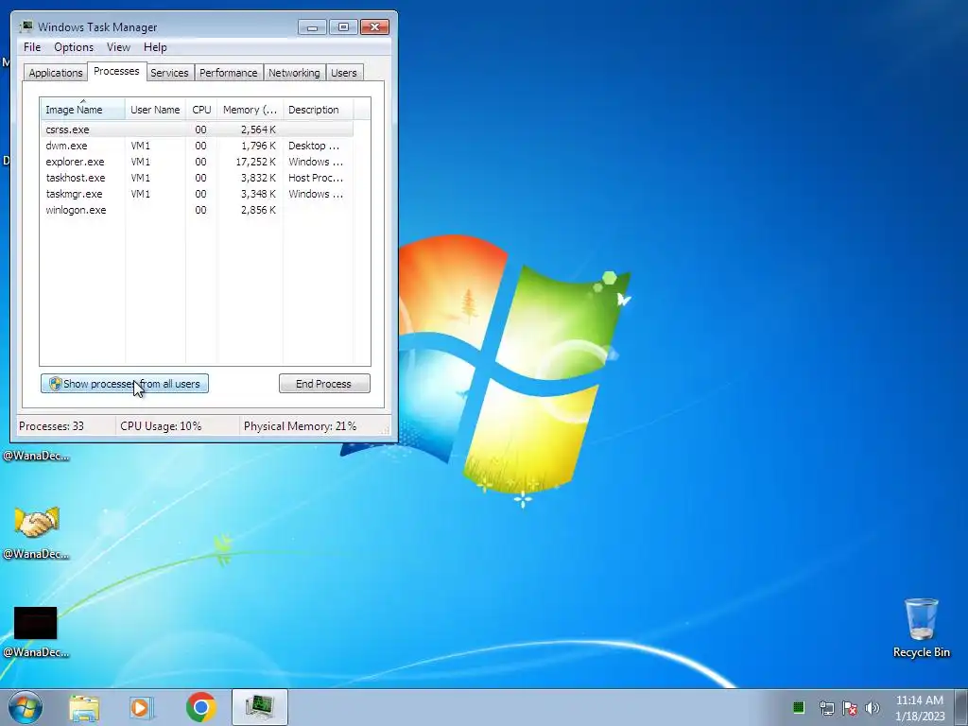Open the Windows Start menu orb
968x726 pixels.
[26, 707]
